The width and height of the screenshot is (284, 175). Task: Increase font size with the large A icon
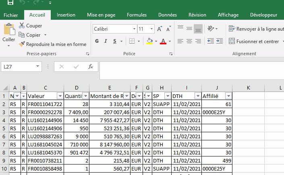pos(160,29)
